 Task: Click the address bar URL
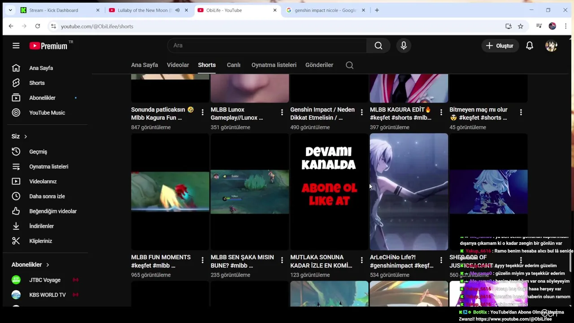coord(97,26)
